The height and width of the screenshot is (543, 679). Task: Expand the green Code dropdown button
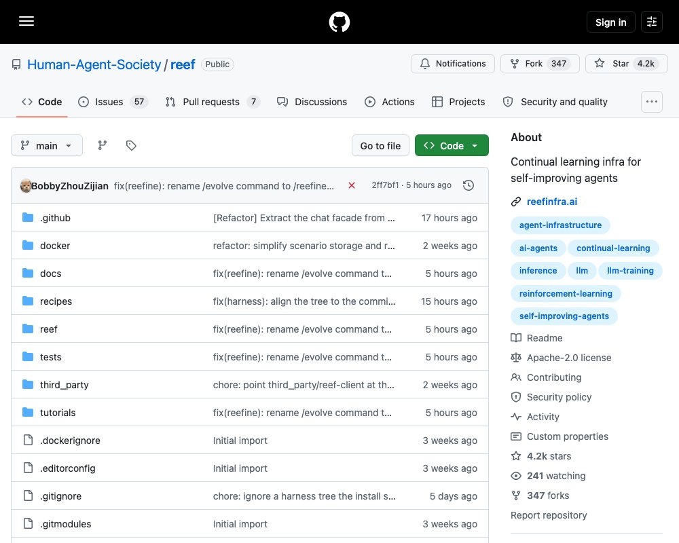click(x=452, y=145)
